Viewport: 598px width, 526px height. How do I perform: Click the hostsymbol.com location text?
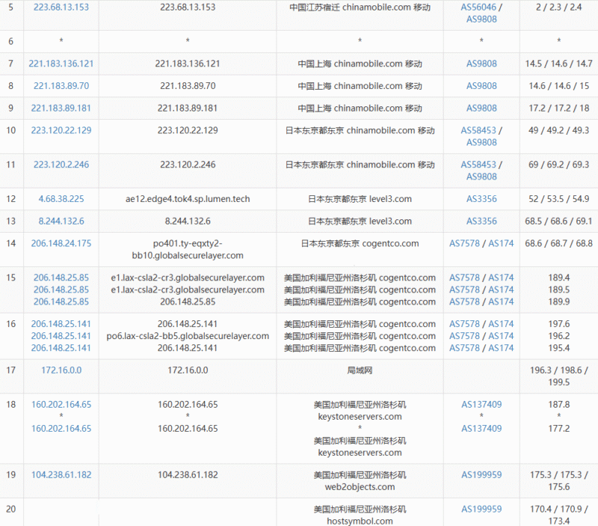360,521
